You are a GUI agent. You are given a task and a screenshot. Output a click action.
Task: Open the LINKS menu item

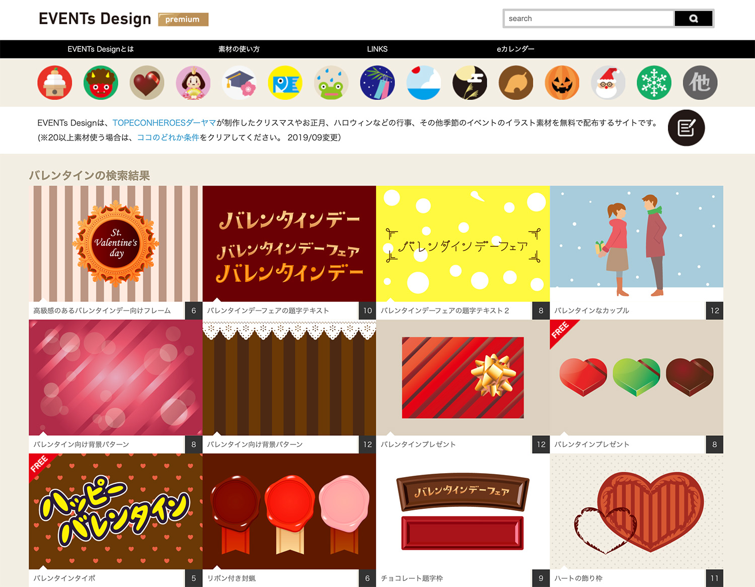click(x=377, y=49)
